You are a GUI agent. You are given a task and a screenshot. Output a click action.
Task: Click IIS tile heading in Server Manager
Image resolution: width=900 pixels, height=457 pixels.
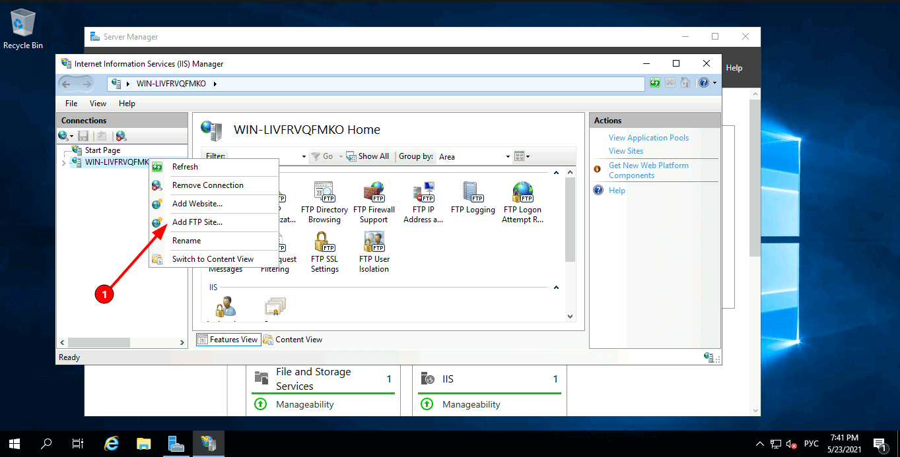tap(448, 379)
